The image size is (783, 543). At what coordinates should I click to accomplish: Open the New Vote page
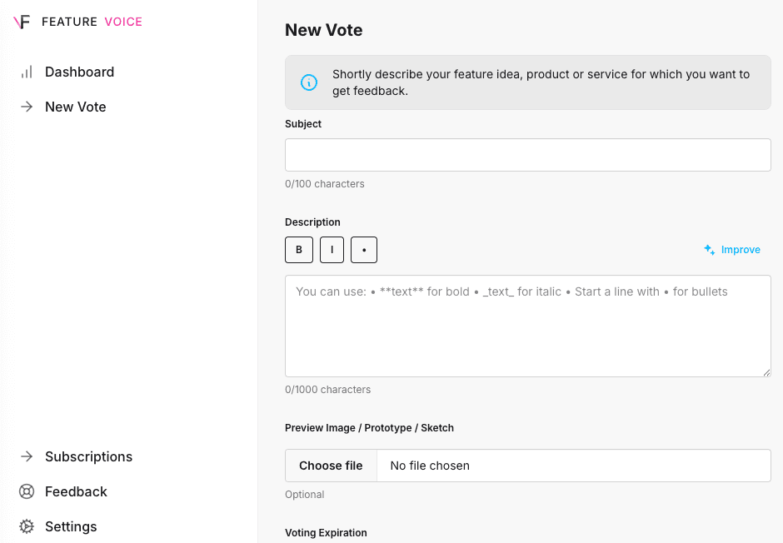(x=76, y=107)
